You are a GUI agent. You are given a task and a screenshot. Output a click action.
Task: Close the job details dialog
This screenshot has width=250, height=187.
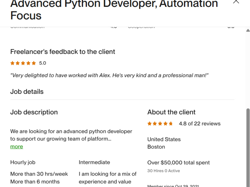click(236, 1)
